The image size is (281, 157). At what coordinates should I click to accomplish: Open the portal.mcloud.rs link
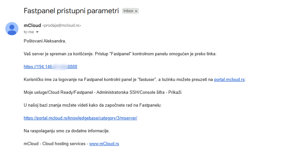pos(229,79)
